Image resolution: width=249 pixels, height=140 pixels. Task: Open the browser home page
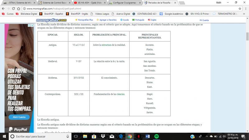19,9
